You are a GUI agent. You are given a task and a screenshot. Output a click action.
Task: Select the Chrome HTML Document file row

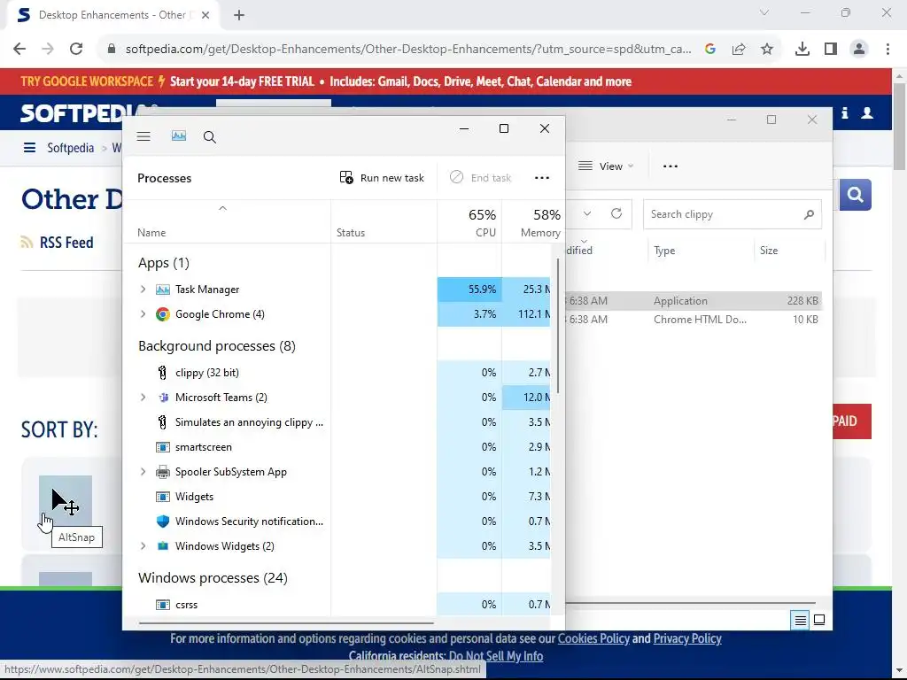tap(694, 319)
